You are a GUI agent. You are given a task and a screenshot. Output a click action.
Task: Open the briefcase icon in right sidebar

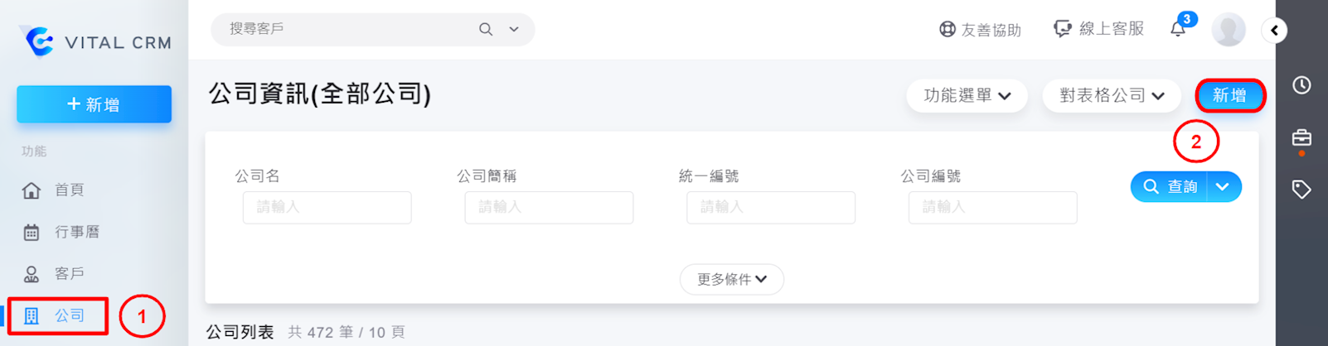pyautogui.click(x=1301, y=137)
